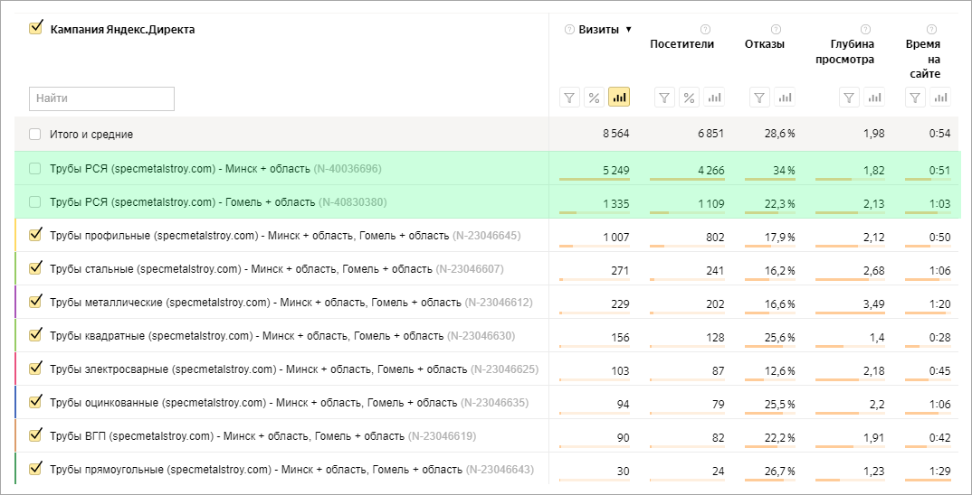Enable the bar chart for Отказы
The height and width of the screenshot is (495, 972).
point(784,98)
